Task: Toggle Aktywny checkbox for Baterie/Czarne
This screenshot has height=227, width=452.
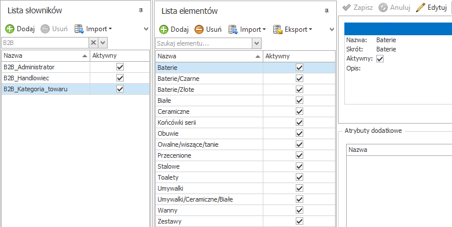Action: (x=300, y=79)
